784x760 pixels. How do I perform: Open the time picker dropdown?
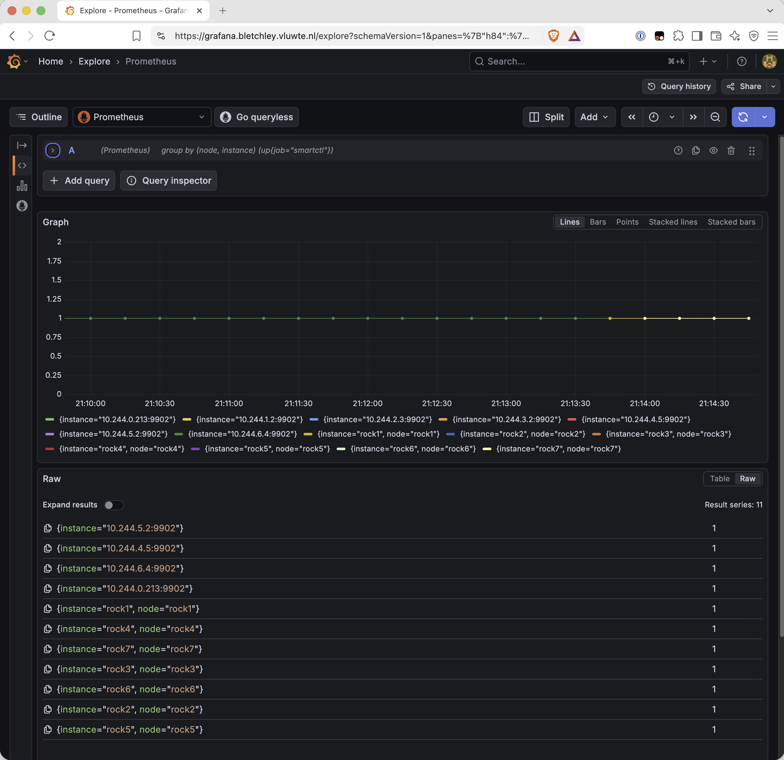click(x=662, y=117)
